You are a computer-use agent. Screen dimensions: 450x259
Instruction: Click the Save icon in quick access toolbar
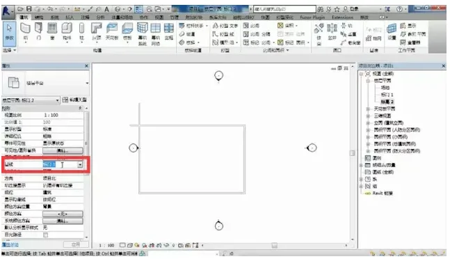tap(29, 9)
